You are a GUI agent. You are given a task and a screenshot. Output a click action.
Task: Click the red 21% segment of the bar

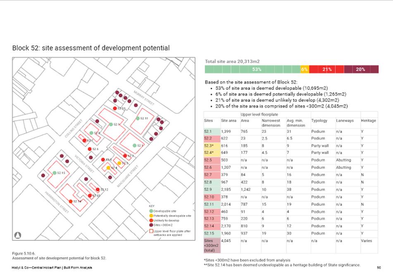(326, 69)
